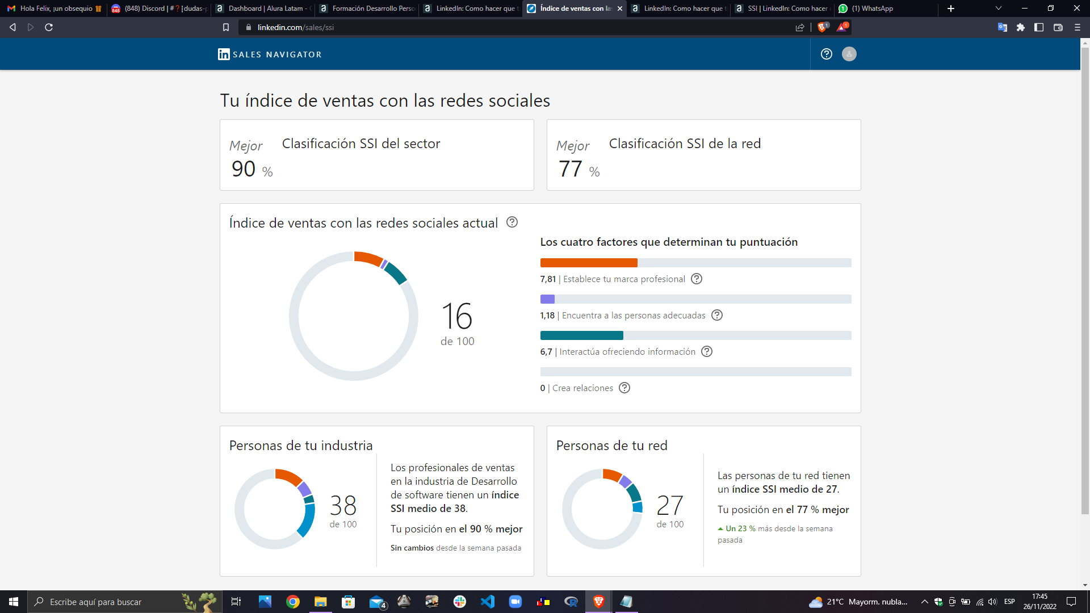Click Clasificación SSI de la red 77%
Screen dimensions: 1090x613
[704, 157]
